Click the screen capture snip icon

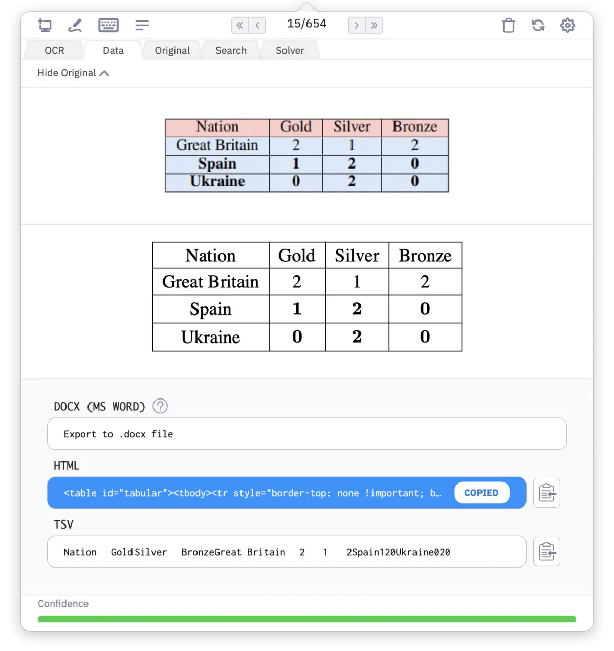[x=45, y=25]
